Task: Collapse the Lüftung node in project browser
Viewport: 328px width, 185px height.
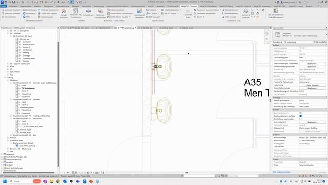Action: [x=5, y=78]
